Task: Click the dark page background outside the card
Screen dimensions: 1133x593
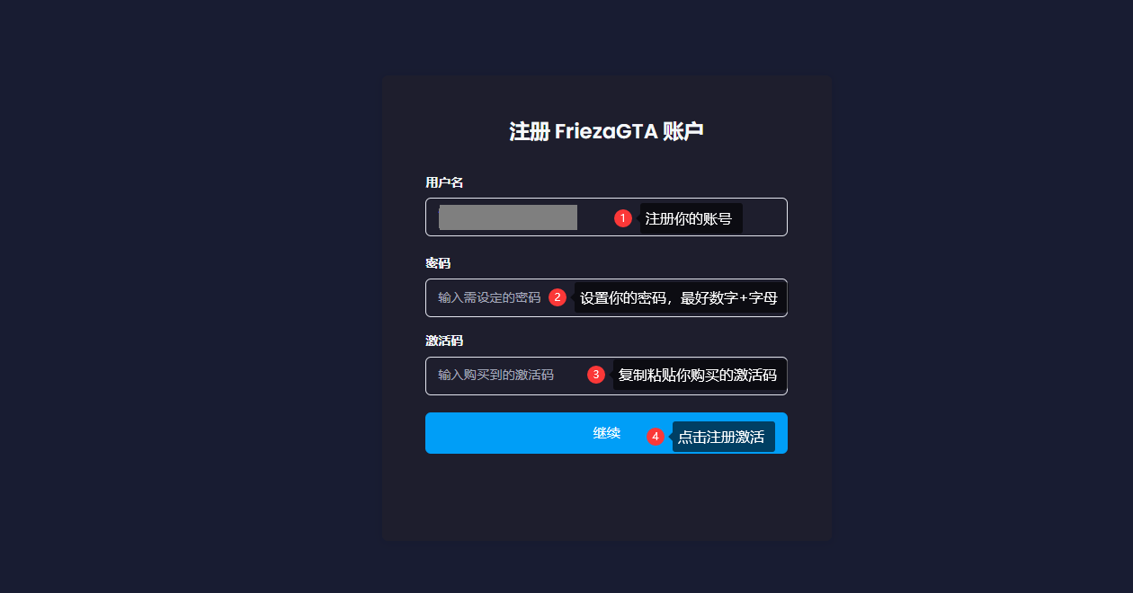Action: (180, 296)
